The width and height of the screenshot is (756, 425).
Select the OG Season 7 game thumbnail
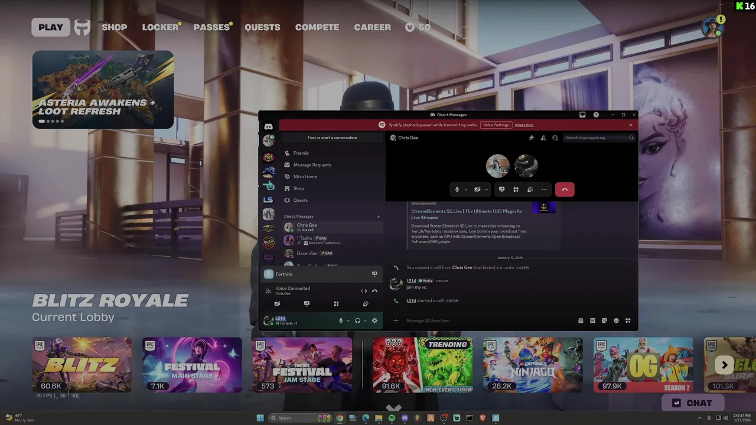coord(643,365)
